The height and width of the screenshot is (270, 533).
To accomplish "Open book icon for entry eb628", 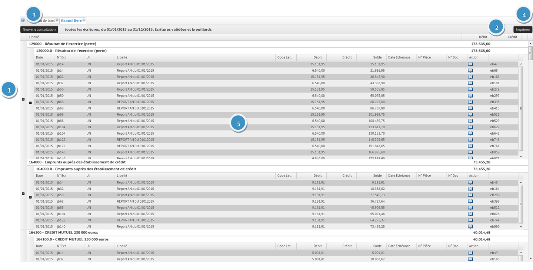I will pyautogui.click(x=470, y=214).
